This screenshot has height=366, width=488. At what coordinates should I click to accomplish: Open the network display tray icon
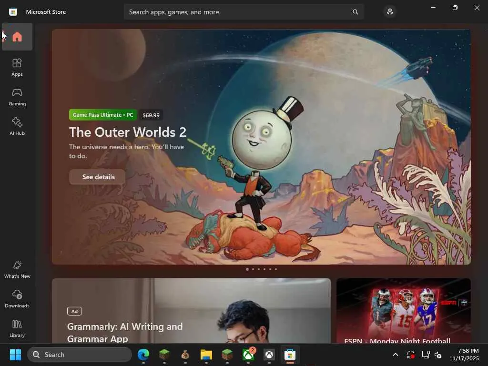point(426,355)
